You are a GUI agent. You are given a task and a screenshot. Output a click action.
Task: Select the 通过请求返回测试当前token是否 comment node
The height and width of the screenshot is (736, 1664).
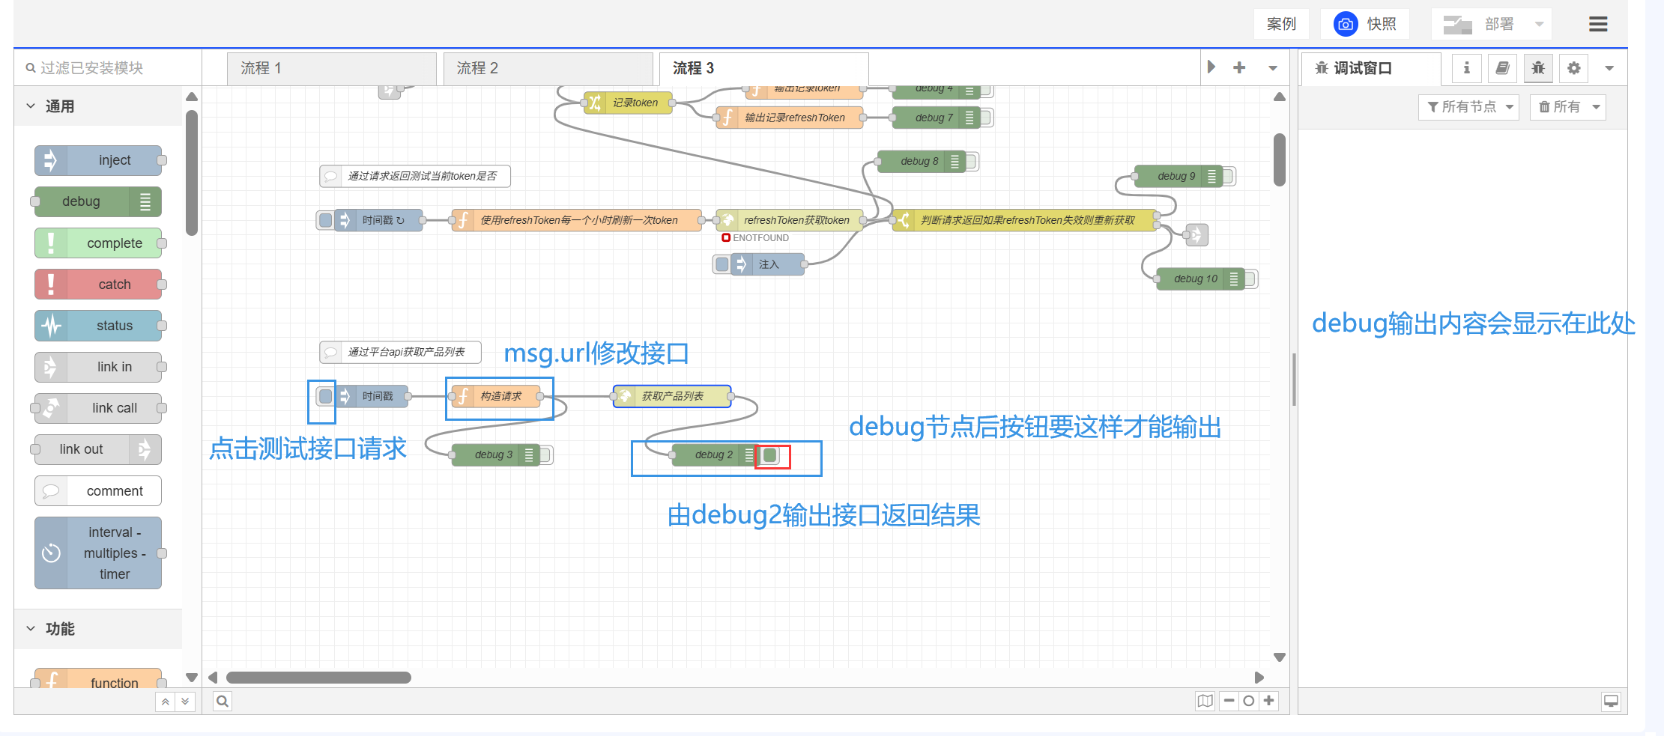pyautogui.click(x=415, y=176)
